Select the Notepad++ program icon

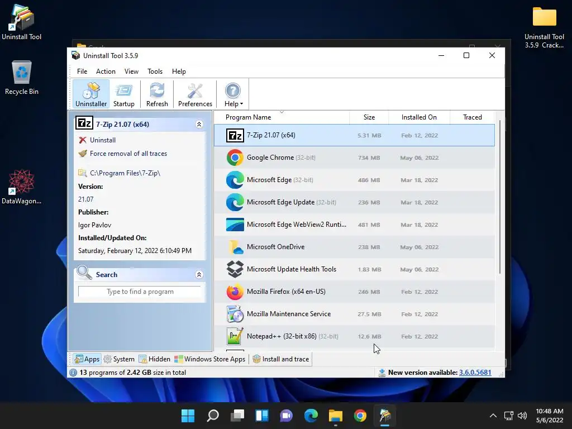(x=235, y=336)
